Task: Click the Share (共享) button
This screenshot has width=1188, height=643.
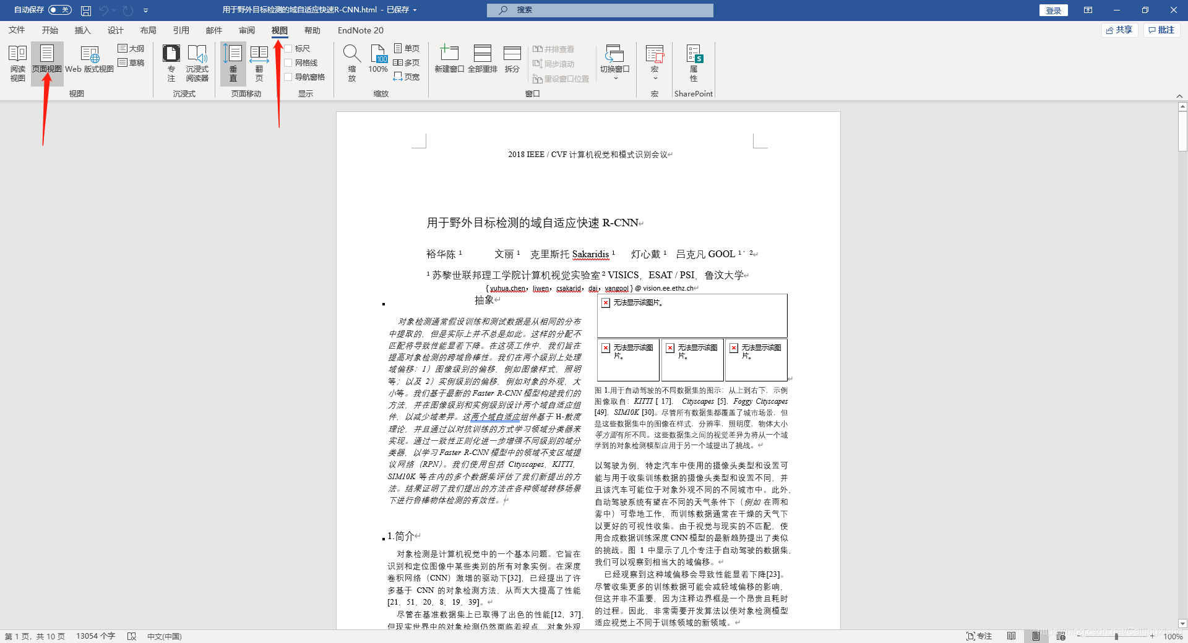Action: click(x=1119, y=30)
